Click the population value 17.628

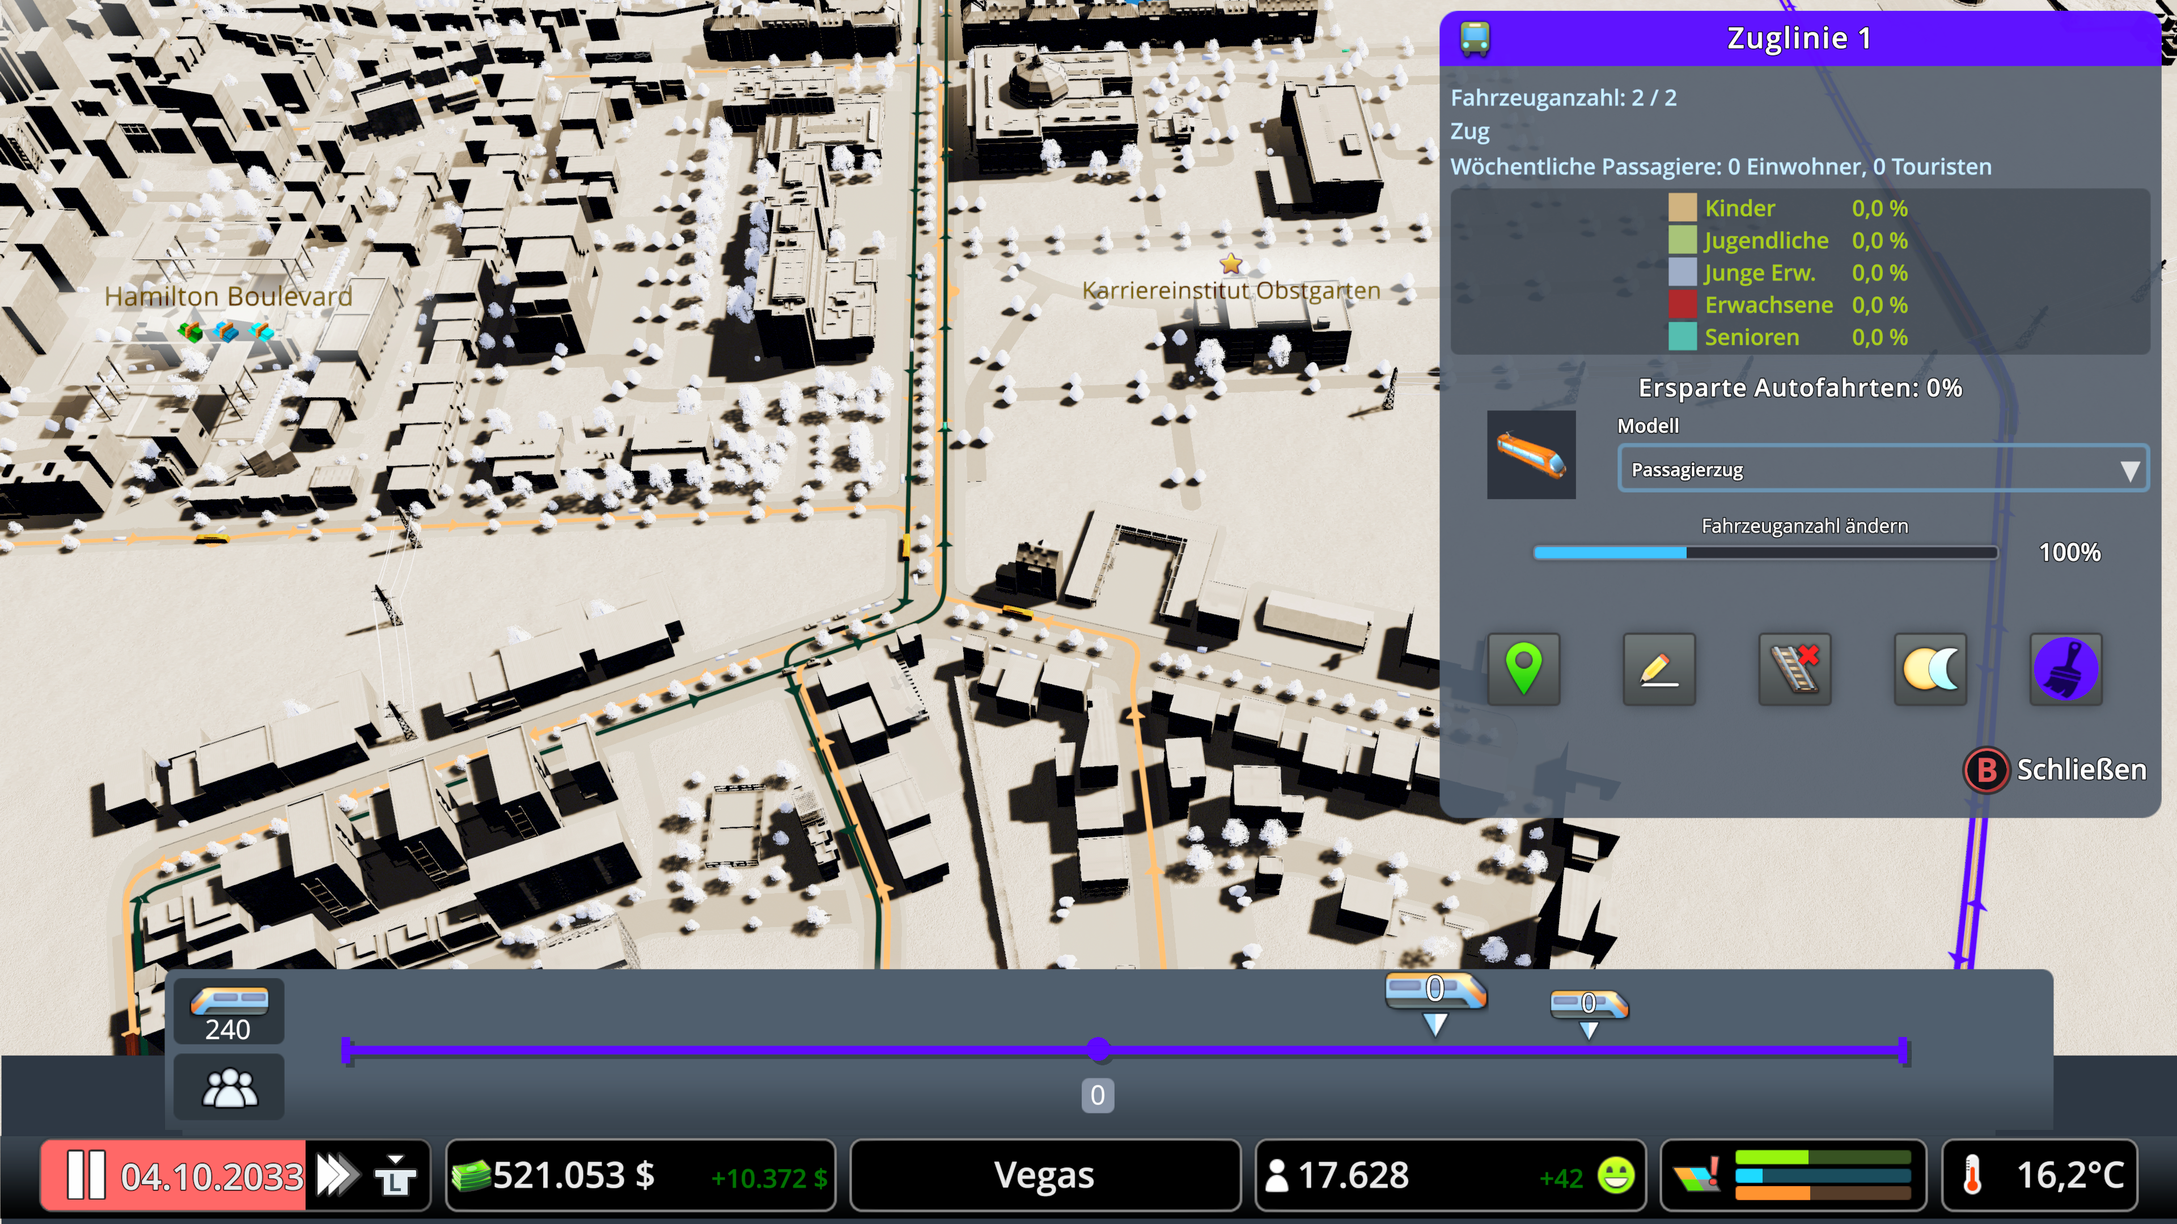click(x=1353, y=1175)
